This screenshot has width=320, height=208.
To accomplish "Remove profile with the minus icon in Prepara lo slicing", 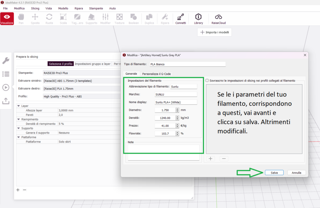I will click(24, 190).
